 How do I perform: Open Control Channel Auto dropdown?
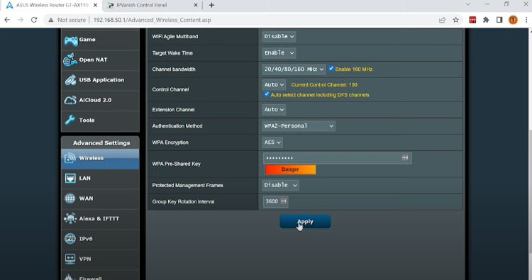274,85
